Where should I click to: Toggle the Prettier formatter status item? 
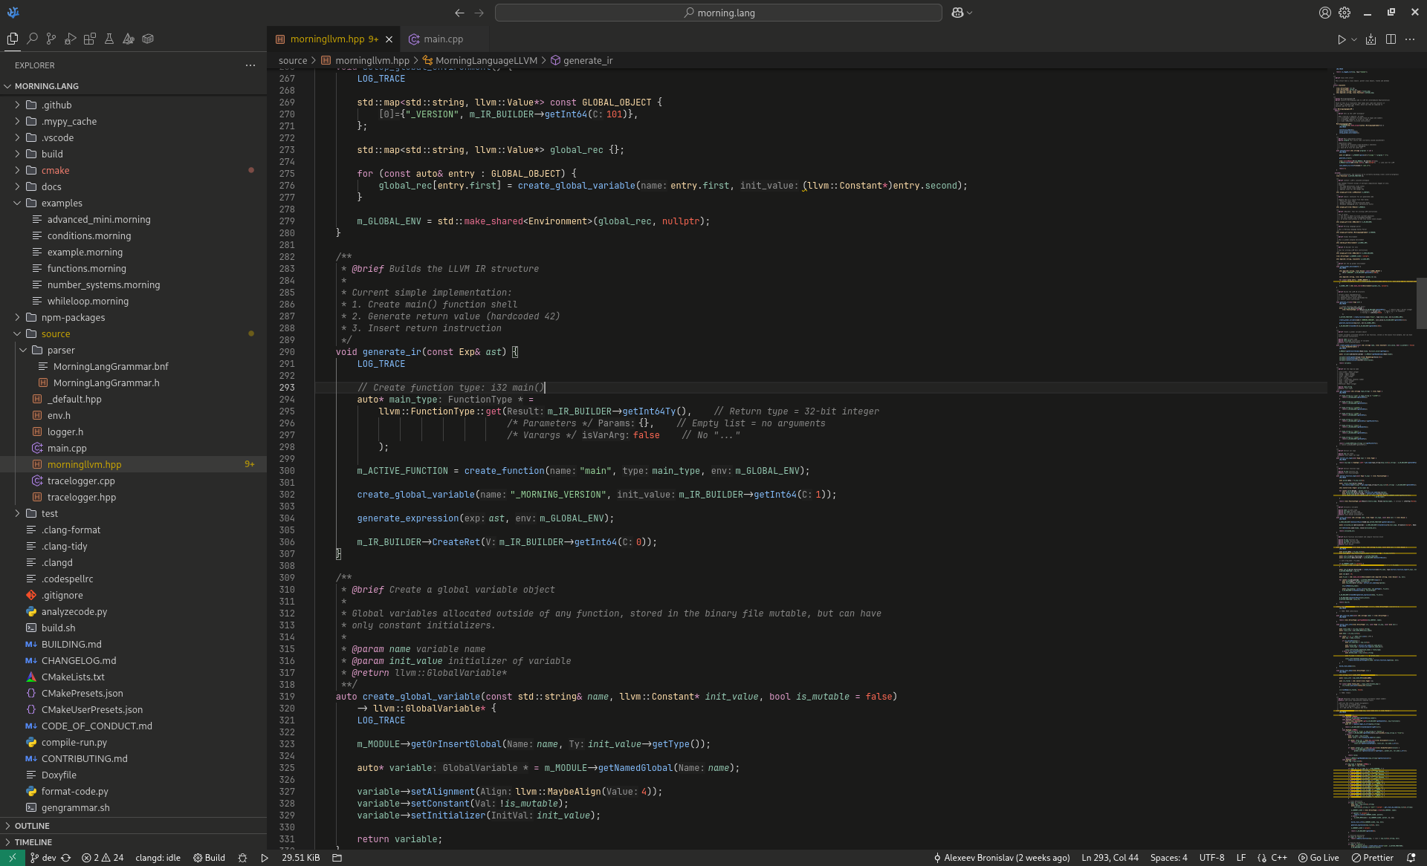(x=1372, y=858)
